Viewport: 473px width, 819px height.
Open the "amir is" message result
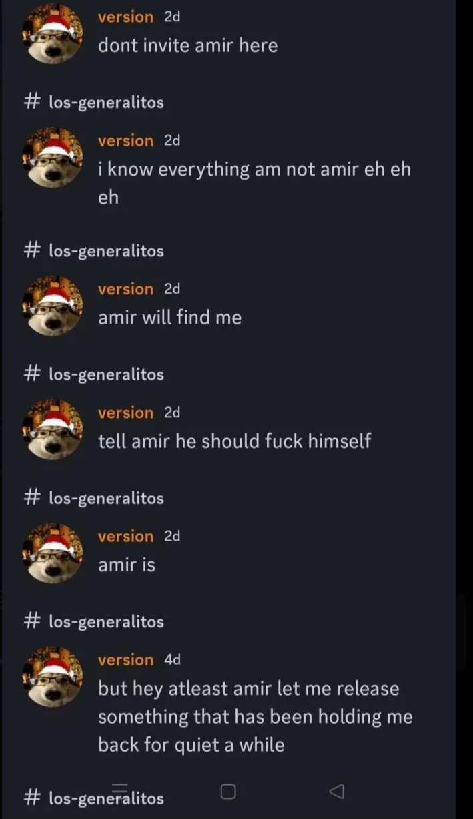(127, 565)
